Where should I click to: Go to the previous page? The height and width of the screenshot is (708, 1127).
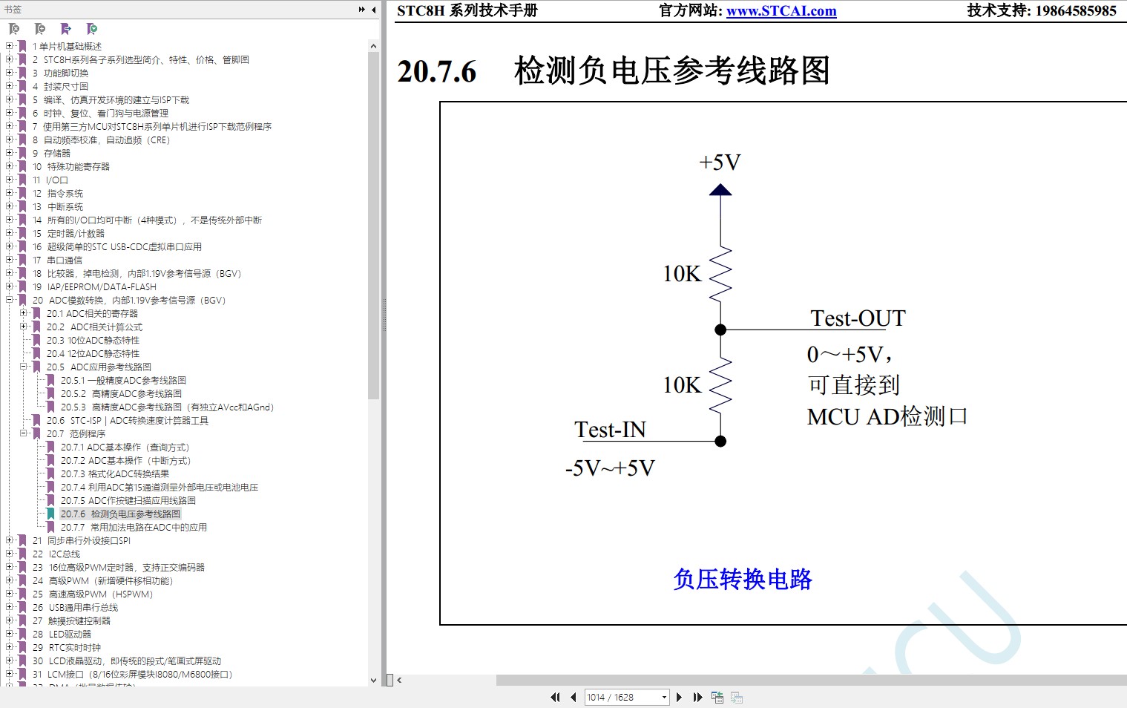pyautogui.click(x=574, y=697)
